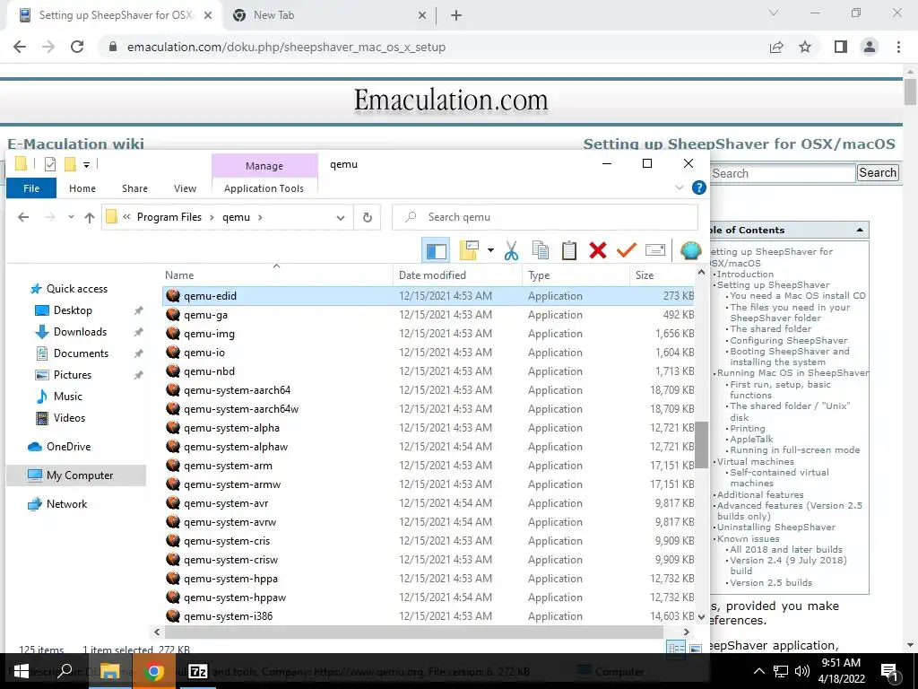
Task: Open Downloads in the navigation pane
Action: coord(80,332)
